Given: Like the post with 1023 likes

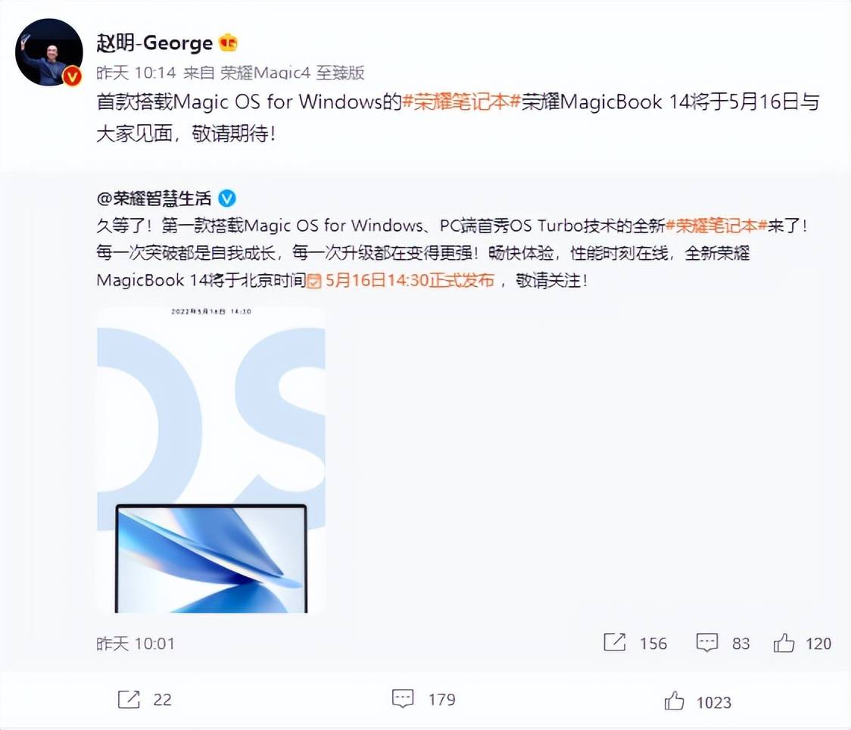Looking at the screenshot, I should [674, 700].
